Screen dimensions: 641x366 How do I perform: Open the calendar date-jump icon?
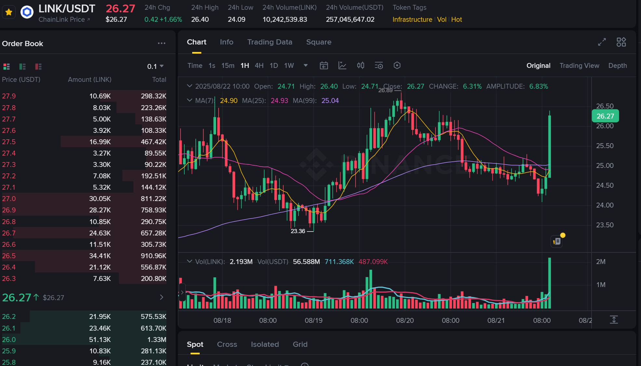pyautogui.click(x=324, y=66)
